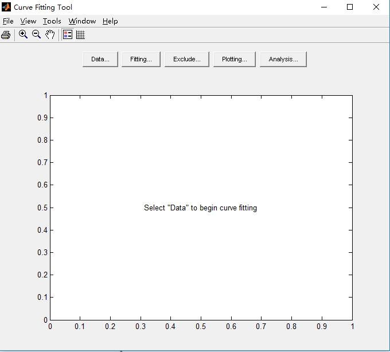Toggle the grid lines icon

point(80,34)
